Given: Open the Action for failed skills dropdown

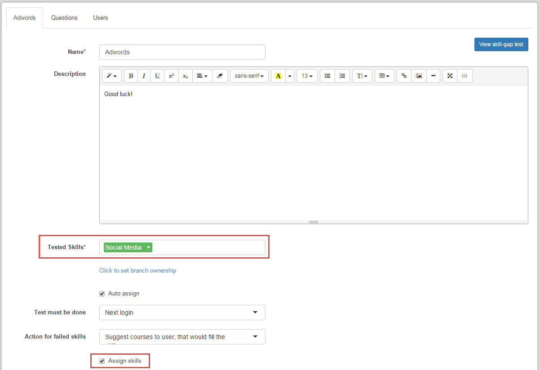Looking at the screenshot, I should [x=182, y=337].
